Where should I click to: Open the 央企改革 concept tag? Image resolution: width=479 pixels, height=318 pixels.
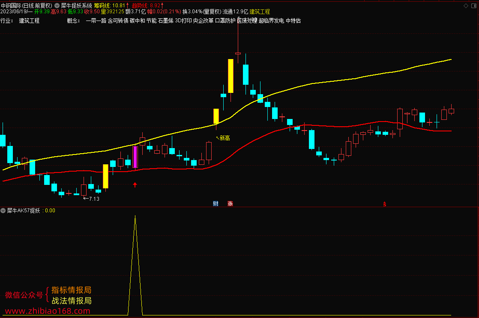(x=203, y=21)
